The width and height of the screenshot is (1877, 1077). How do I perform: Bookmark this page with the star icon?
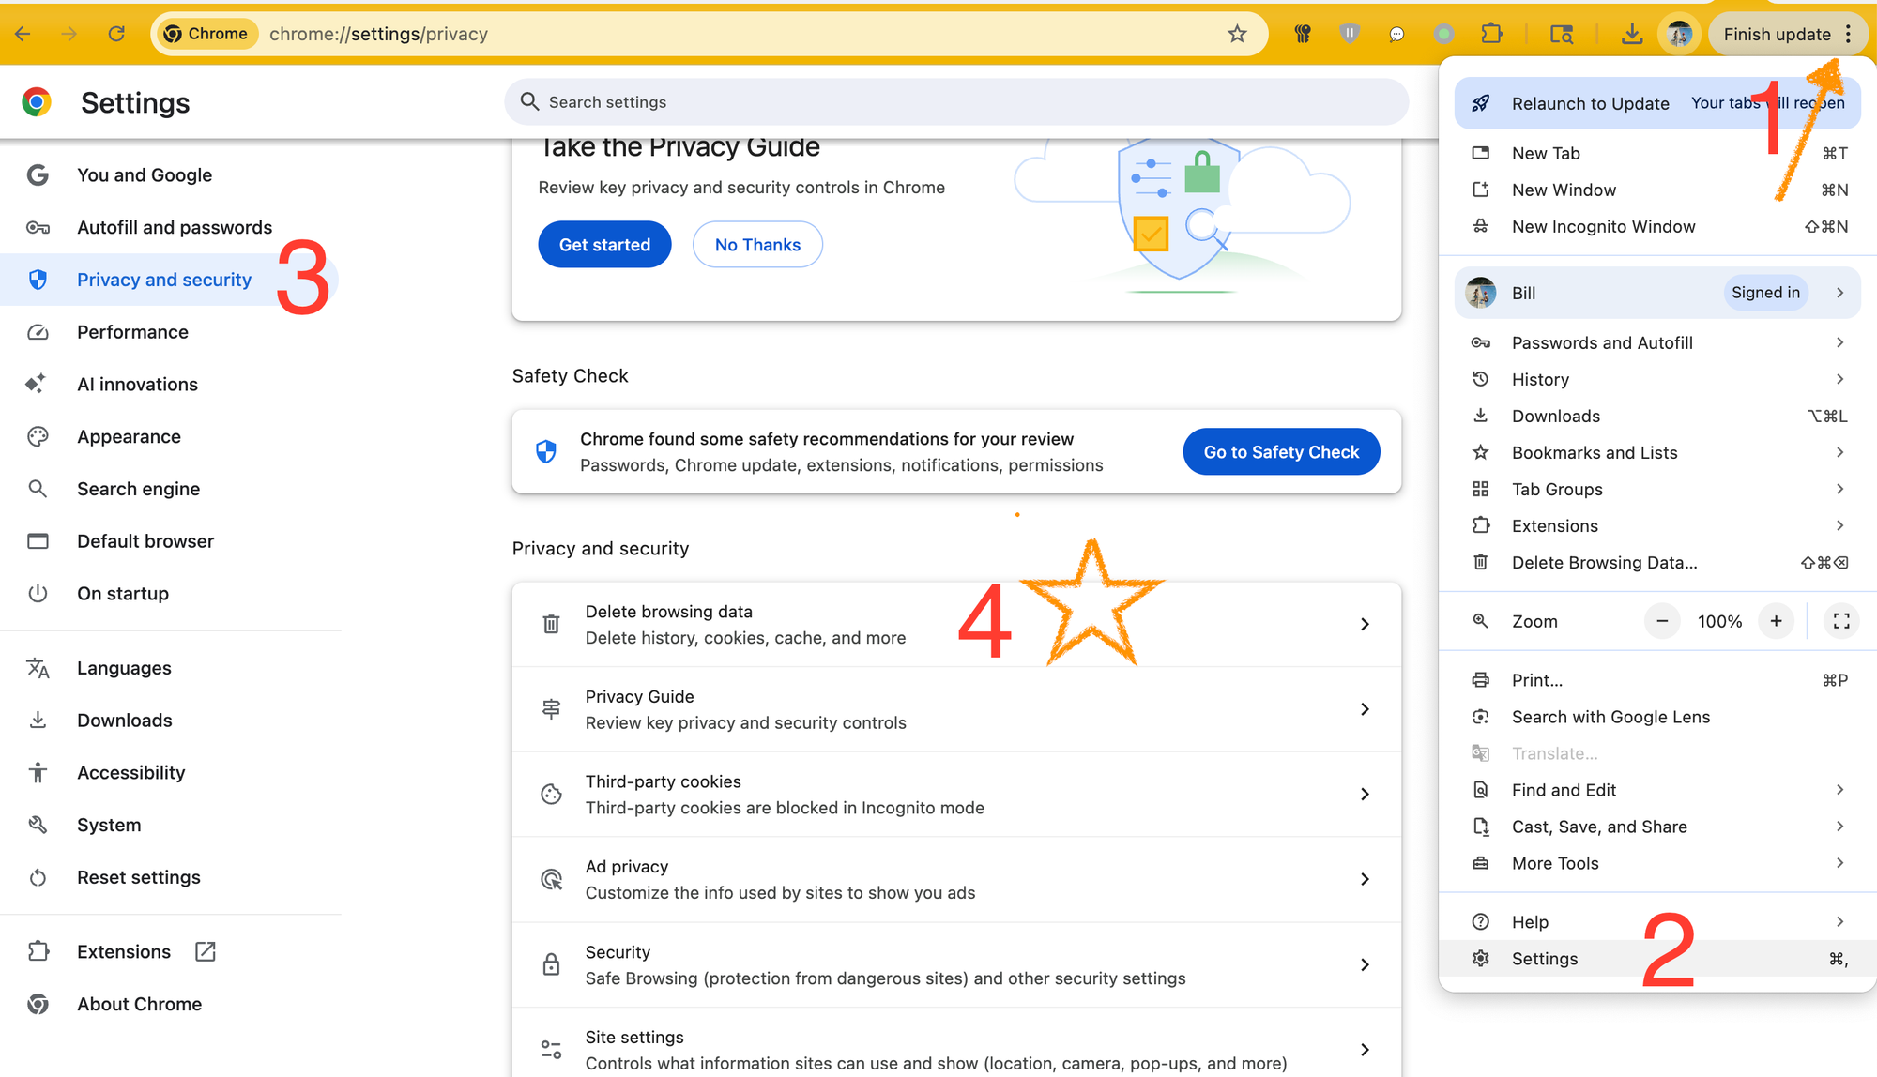pyautogui.click(x=1237, y=34)
